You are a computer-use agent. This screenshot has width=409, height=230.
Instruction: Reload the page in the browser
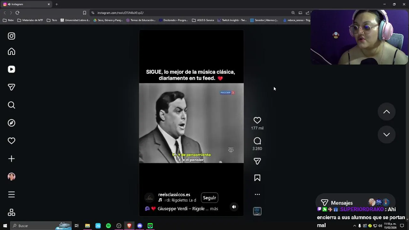click(17, 13)
